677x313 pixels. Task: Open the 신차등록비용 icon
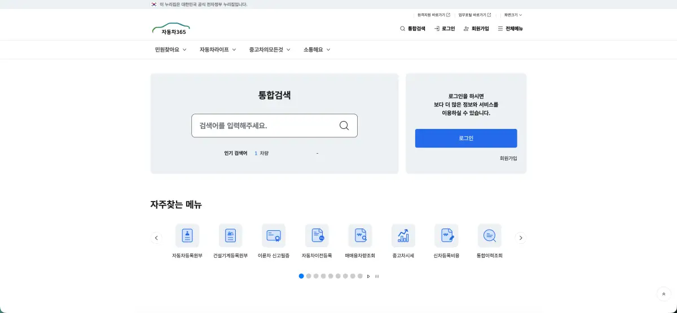446,236
